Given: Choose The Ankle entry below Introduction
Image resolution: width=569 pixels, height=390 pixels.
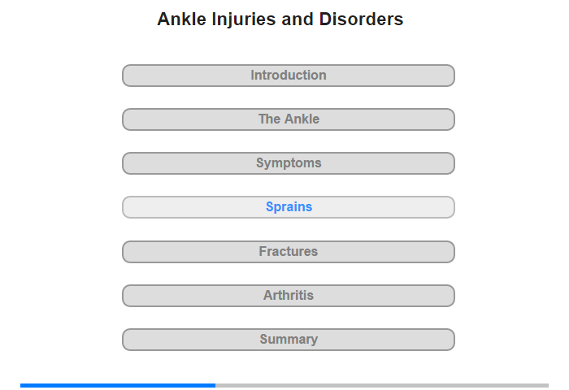Looking at the screenshot, I should click(289, 119).
